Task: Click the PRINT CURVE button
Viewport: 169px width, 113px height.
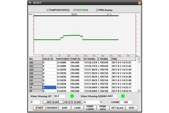Action: click(x=90, y=108)
